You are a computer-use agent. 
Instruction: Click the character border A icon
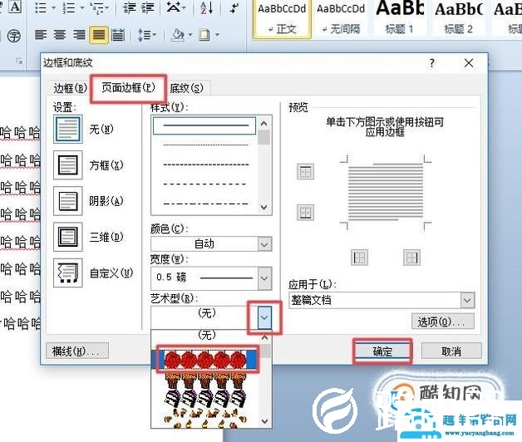[x=15, y=7]
